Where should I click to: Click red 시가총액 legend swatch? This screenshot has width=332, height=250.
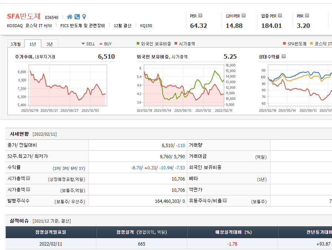pos(176,43)
